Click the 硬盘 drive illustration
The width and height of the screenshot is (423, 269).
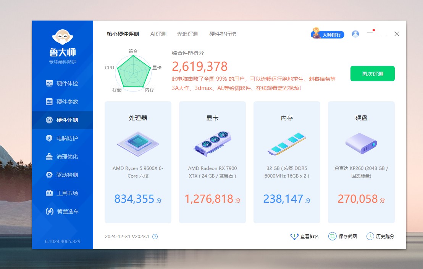coord(361,143)
